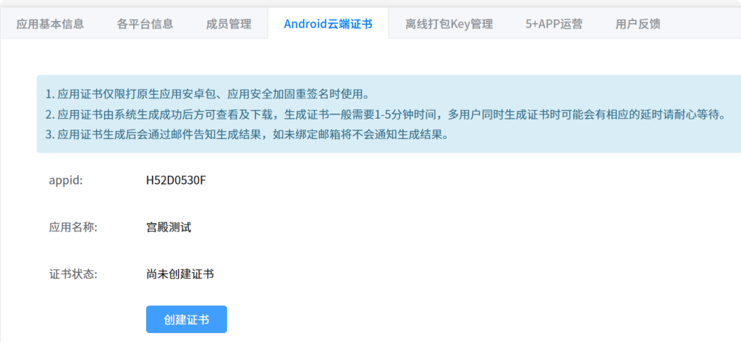
Task: Open the 各平台信息 tab
Action: pos(145,24)
